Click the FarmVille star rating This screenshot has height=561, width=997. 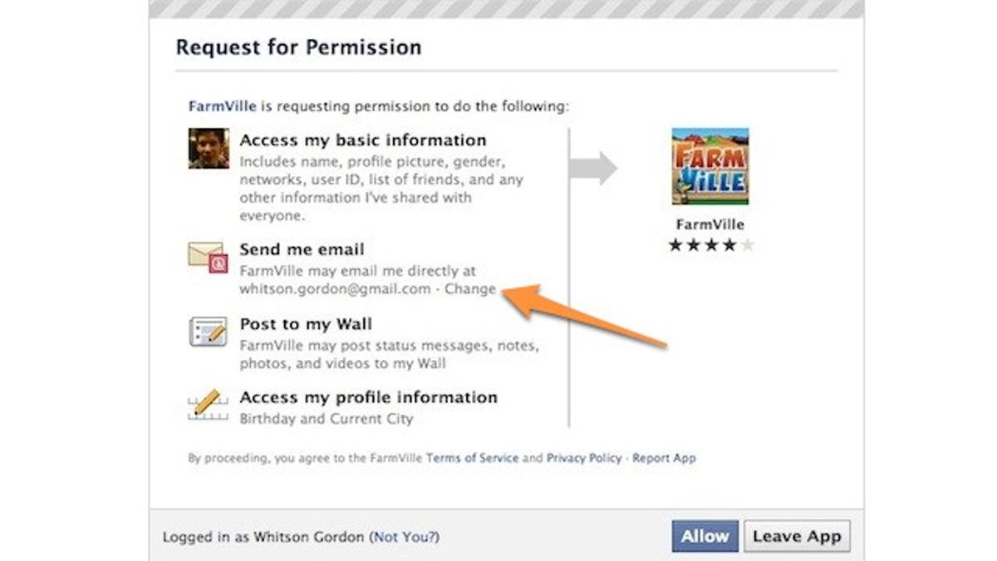coord(710,245)
